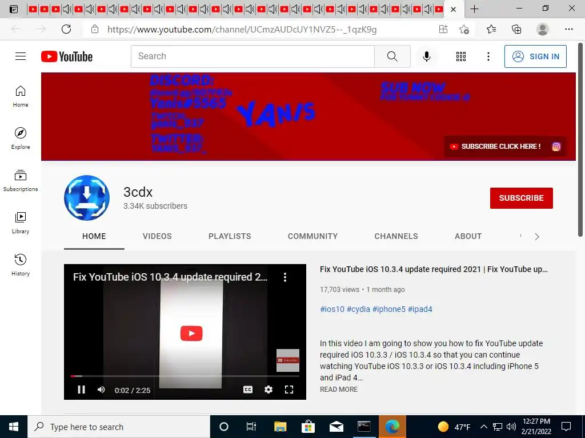Open the YouTube apps grid
Screen dimensions: 585x438
tap(461, 56)
